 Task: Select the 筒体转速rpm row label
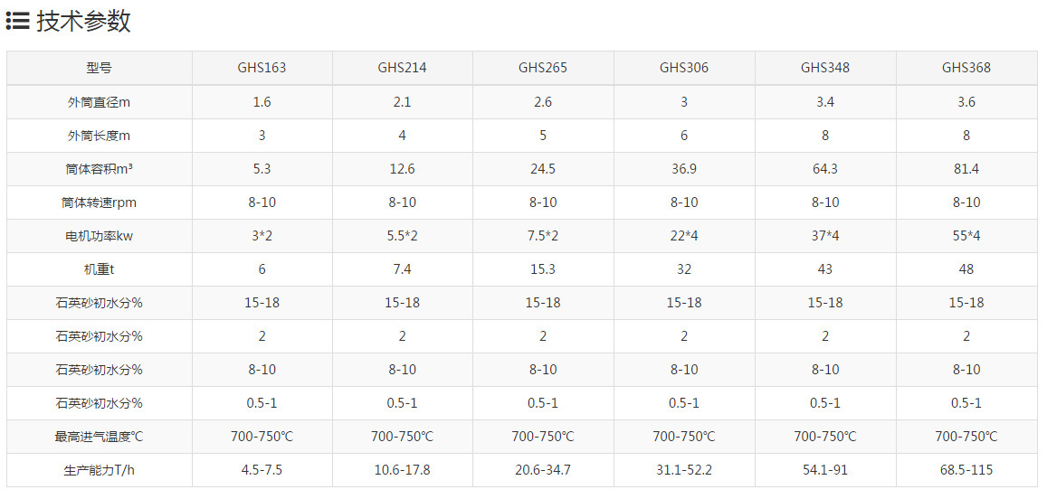point(99,202)
